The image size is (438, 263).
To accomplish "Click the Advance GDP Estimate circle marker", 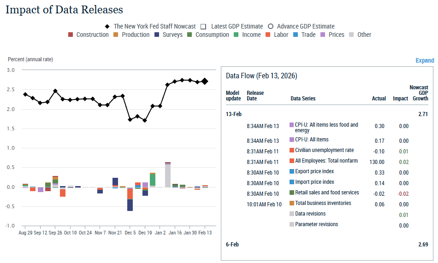I will [x=271, y=26].
